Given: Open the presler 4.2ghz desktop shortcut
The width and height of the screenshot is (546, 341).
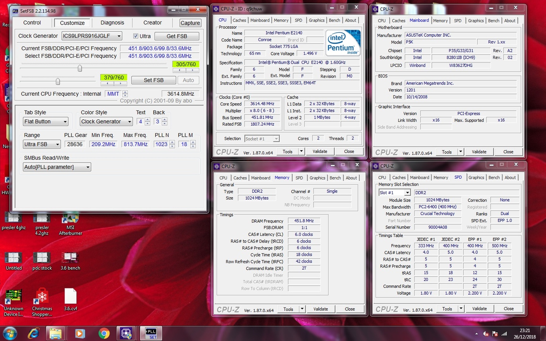Looking at the screenshot, I should click(x=42, y=224).
